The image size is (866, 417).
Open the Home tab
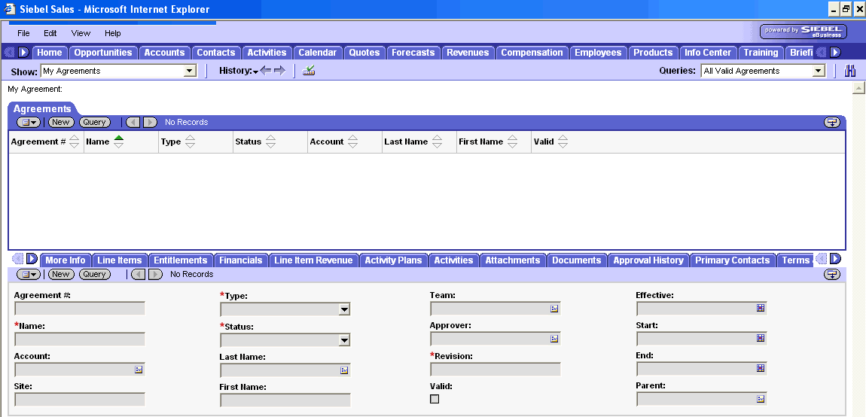50,53
